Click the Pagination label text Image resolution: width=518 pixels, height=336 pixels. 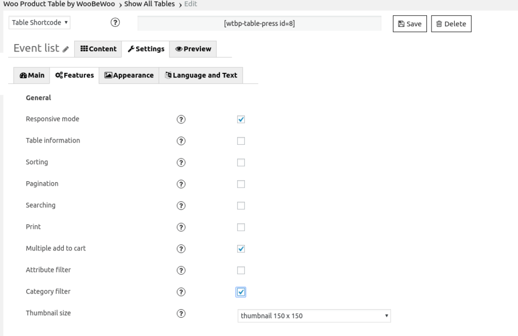(42, 184)
